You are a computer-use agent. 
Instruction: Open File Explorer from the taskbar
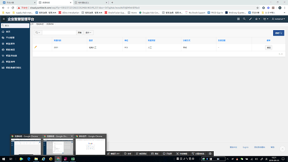coord(36,159)
